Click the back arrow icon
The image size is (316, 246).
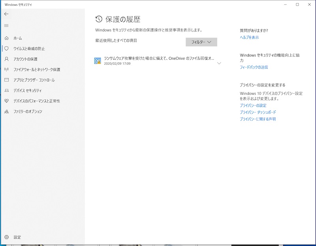(6, 14)
